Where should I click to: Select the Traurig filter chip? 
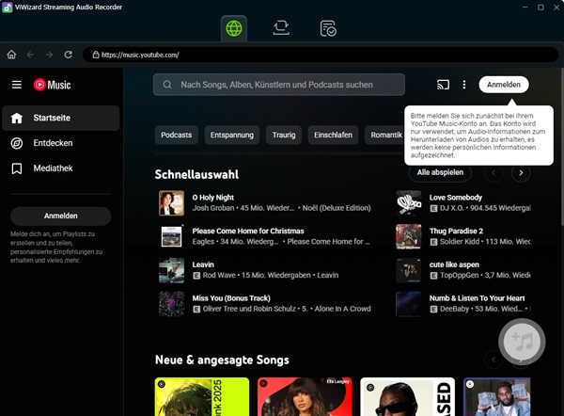click(284, 136)
